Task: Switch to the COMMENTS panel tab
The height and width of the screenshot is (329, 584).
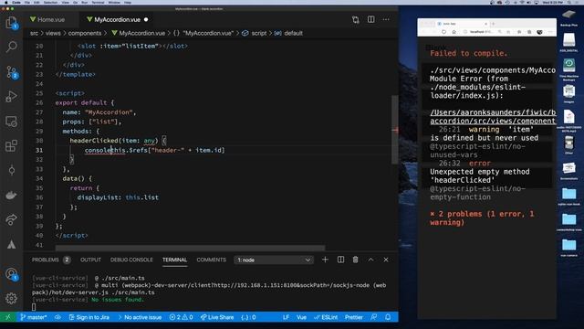Action: click(211, 260)
